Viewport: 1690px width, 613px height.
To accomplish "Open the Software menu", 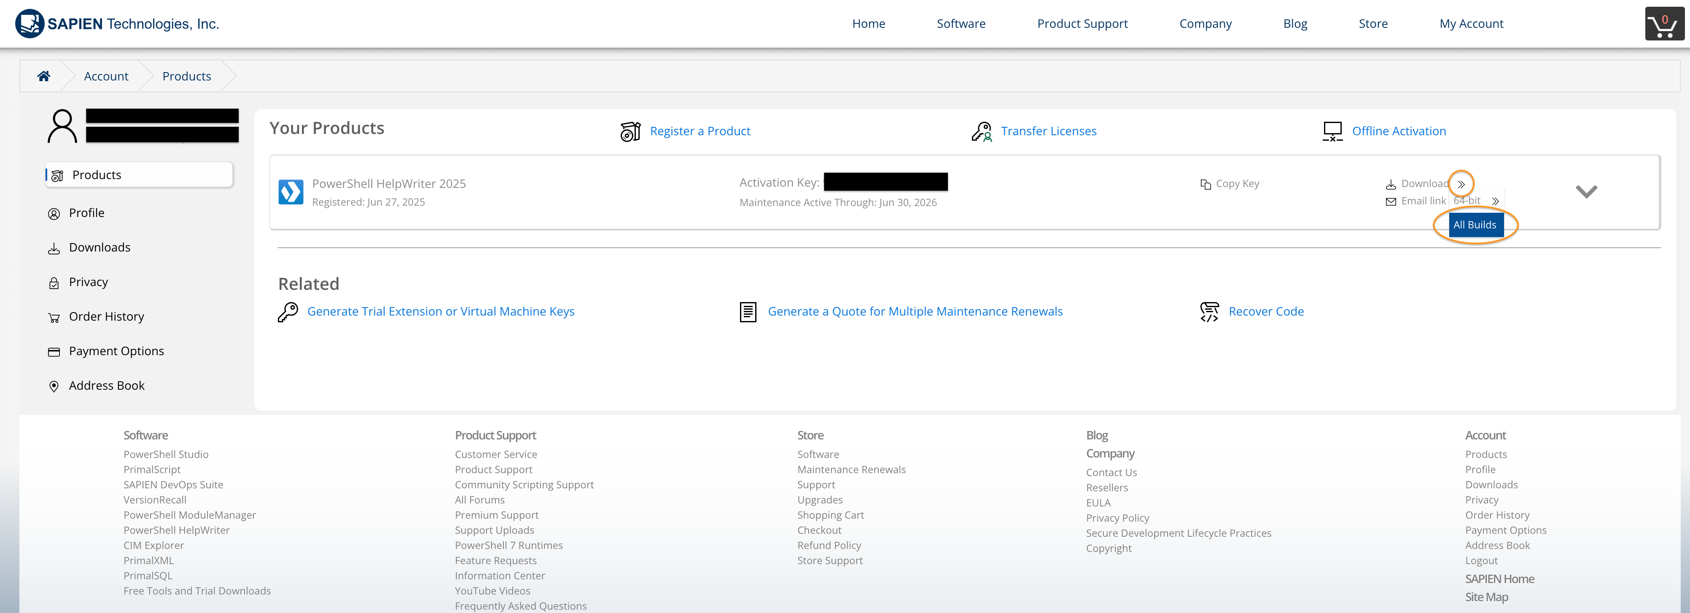I will [961, 24].
